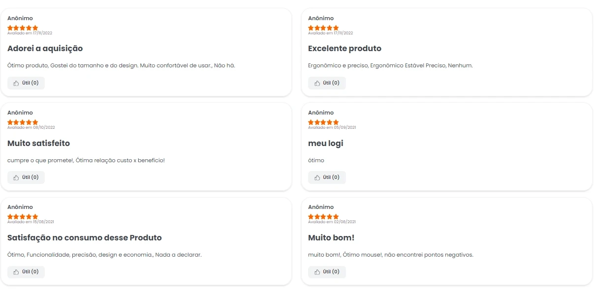Viewport: 596px width, 293px height.
Task: Hit thumbs-up on "Satisfação no consumo desse Produto"
Action: point(16,272)
